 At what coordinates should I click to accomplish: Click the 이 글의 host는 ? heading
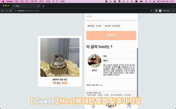pos(99,47)
